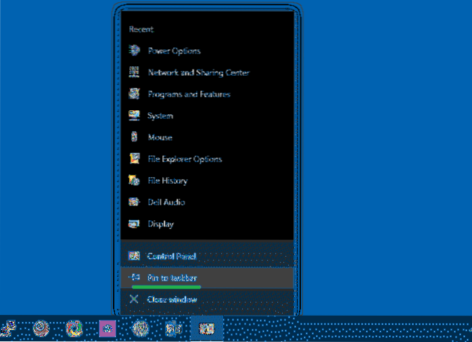Click Pin to taskbar option
The image size is (472, 342).
(172, 278)
